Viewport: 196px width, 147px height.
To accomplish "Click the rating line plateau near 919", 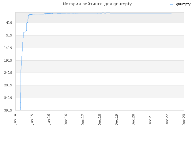I will [x=25, y=32].
